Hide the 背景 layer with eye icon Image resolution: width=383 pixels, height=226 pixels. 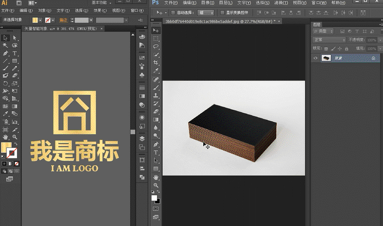click(316, 58)
